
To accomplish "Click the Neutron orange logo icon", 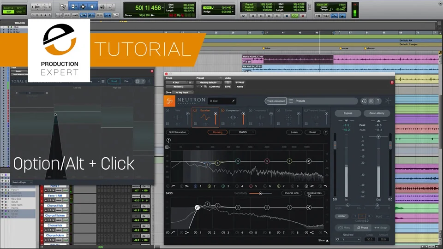I will click(x=169, y=101).
